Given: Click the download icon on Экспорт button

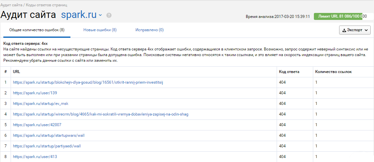Looking at the screenshot, I should (x=344, y=30).
